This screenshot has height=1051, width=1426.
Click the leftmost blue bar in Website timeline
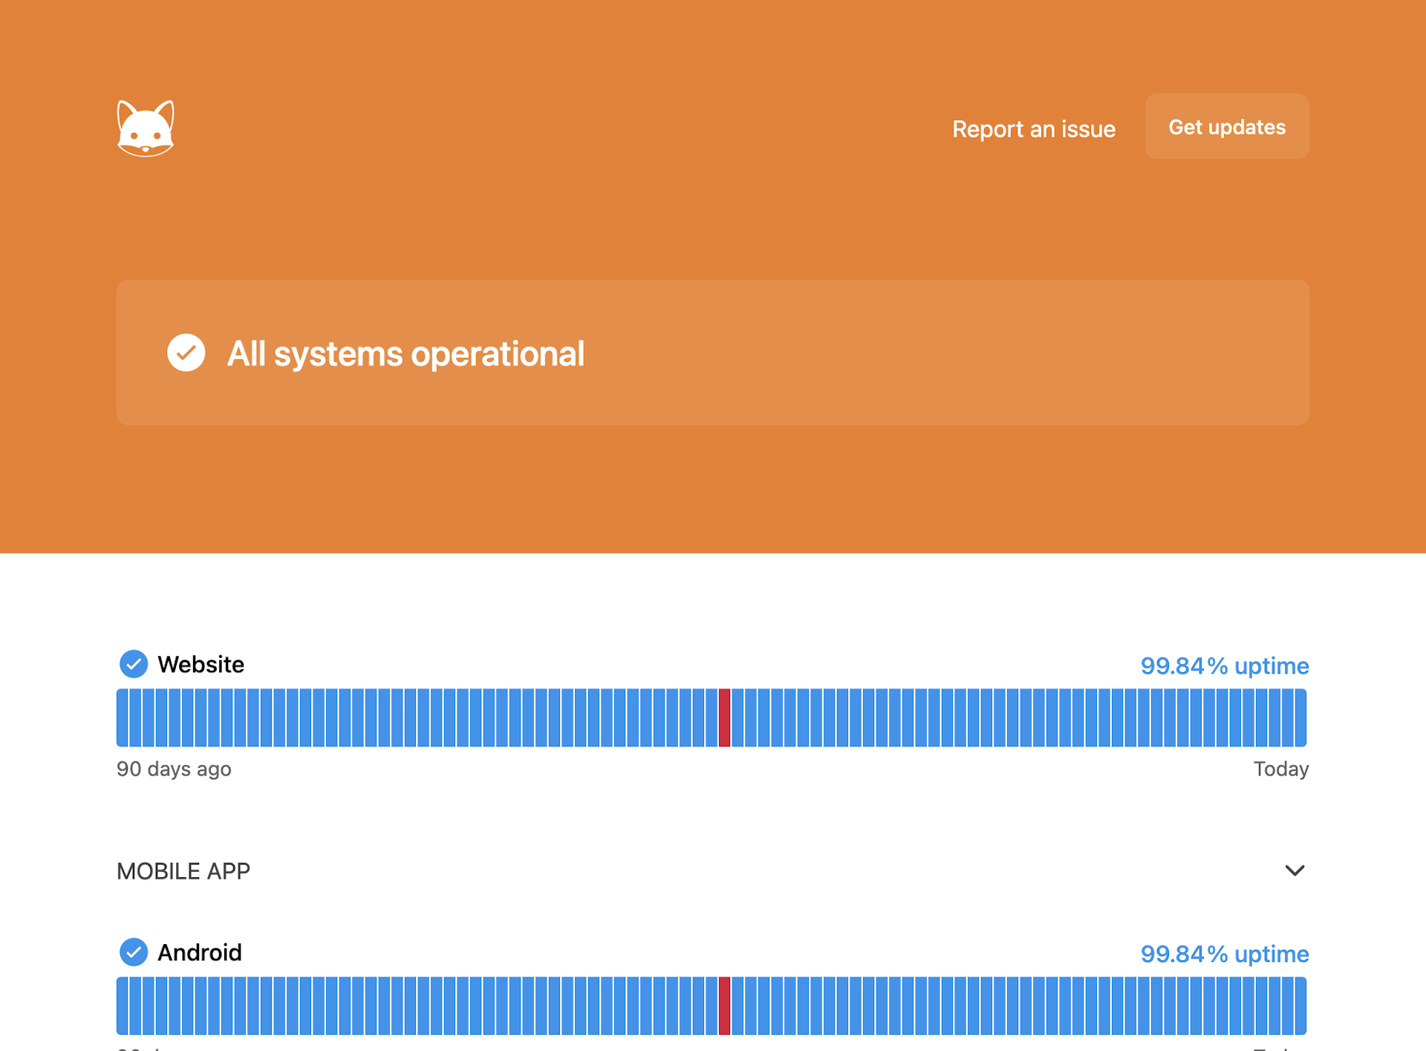[x=122, y=718]
